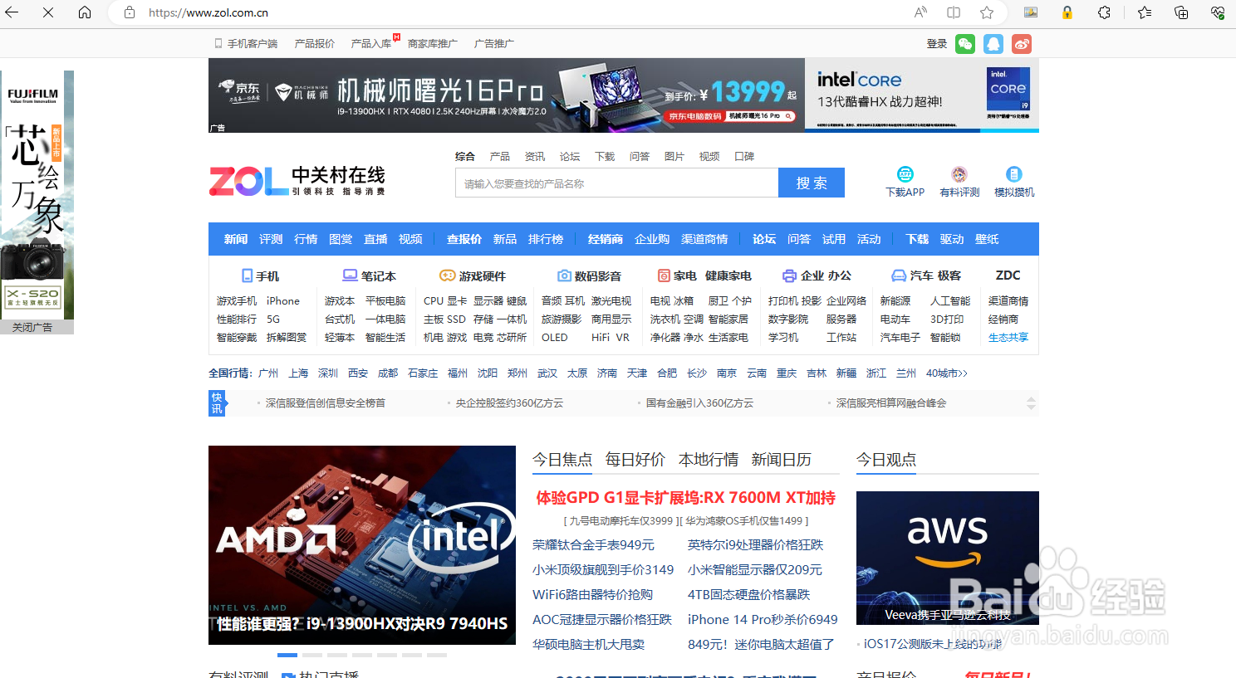Open 企业 办公 category with printer icon

817,276
